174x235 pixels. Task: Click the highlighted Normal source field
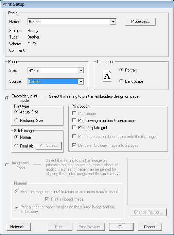(53, 82)
